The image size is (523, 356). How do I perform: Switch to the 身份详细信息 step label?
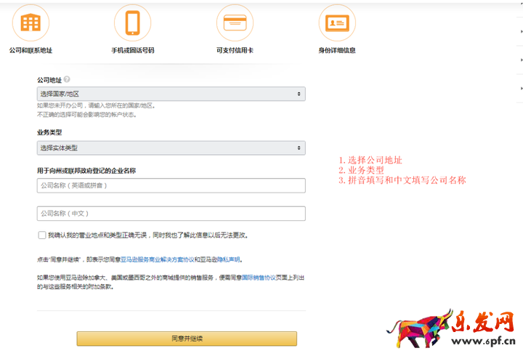point(336,51)
